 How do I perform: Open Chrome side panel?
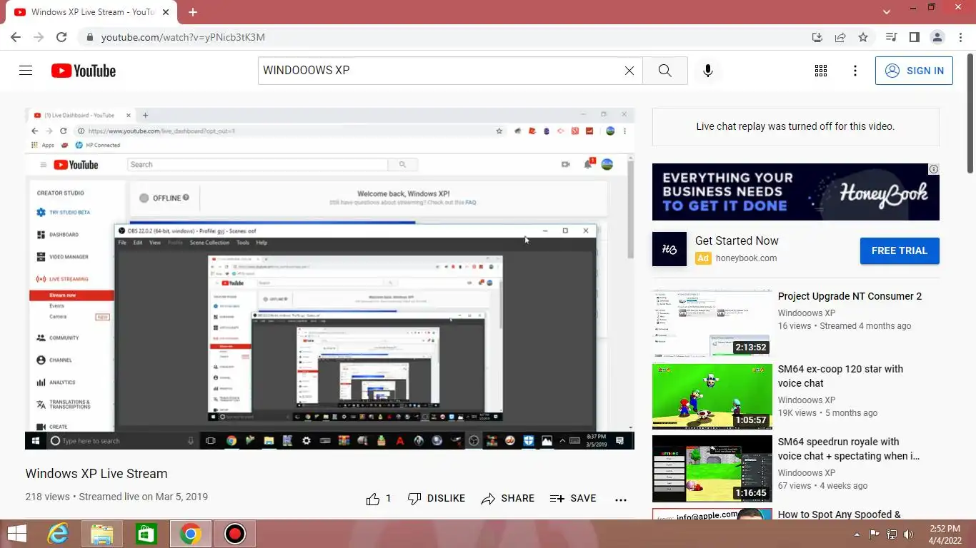(x=914, y=37)
